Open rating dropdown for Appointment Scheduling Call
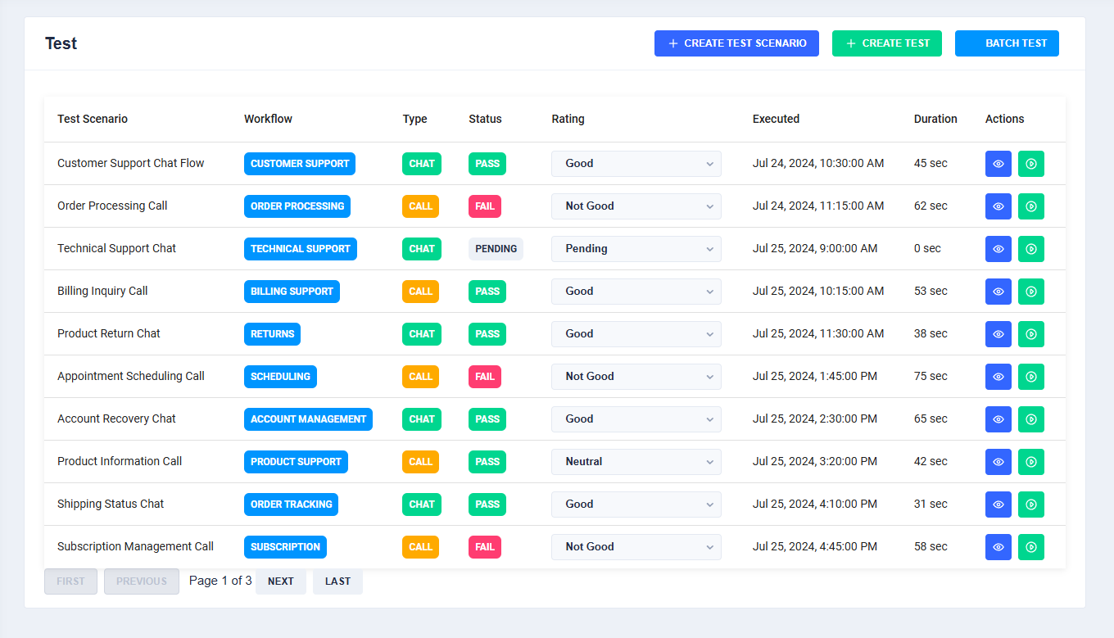 [636, 377]
